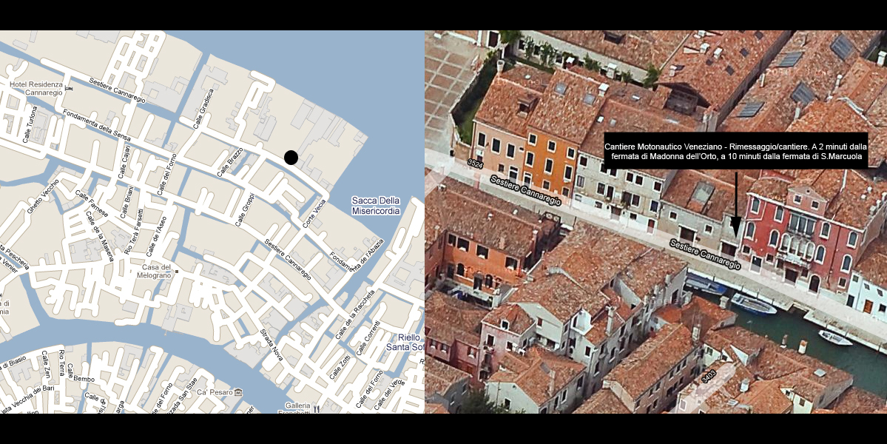Select the Riello Santa Sofia label

(405, 342)
